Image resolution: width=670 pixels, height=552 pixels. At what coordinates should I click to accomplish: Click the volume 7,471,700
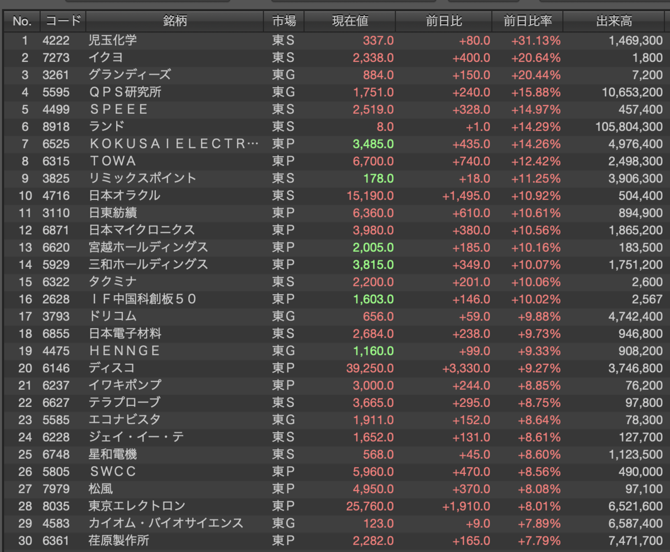[x=635, y=541]
